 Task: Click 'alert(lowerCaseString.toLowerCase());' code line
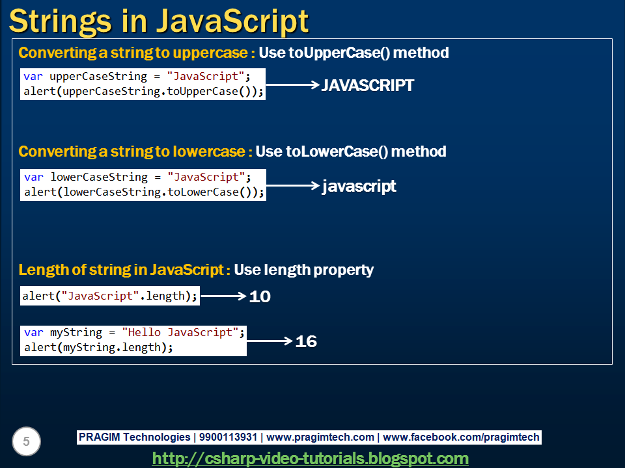click(x=145, y=192)
